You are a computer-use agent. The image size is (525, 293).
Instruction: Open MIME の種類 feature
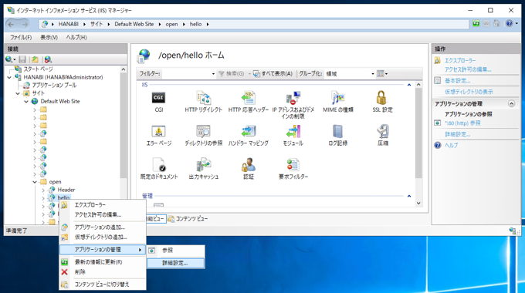(x=338, y=102)
